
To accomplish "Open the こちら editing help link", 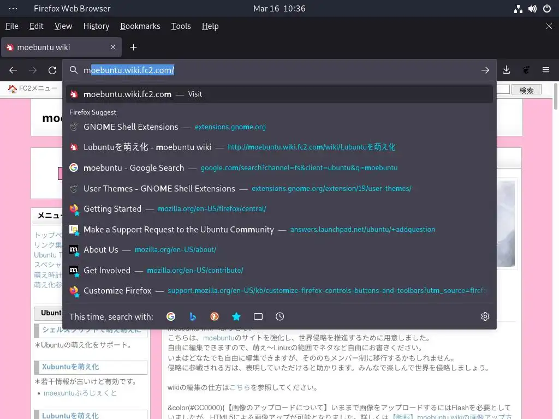I will click(x=240, y=388).
